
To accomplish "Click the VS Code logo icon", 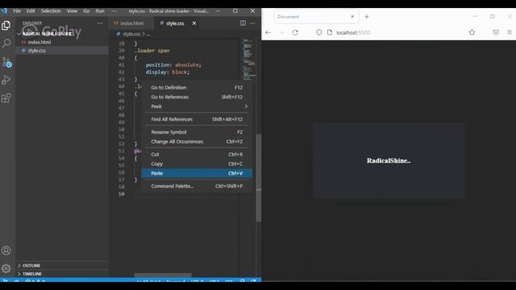I will pyautogui.click(x=4, y=10).
